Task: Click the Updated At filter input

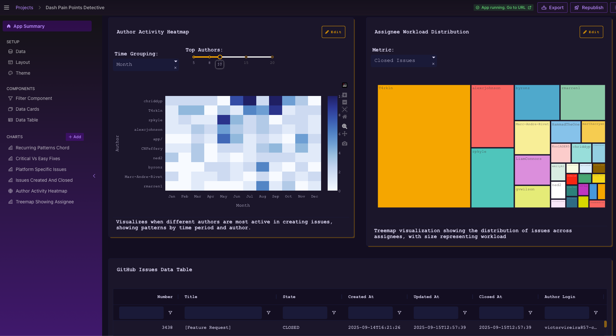Action: click(436, 313)
